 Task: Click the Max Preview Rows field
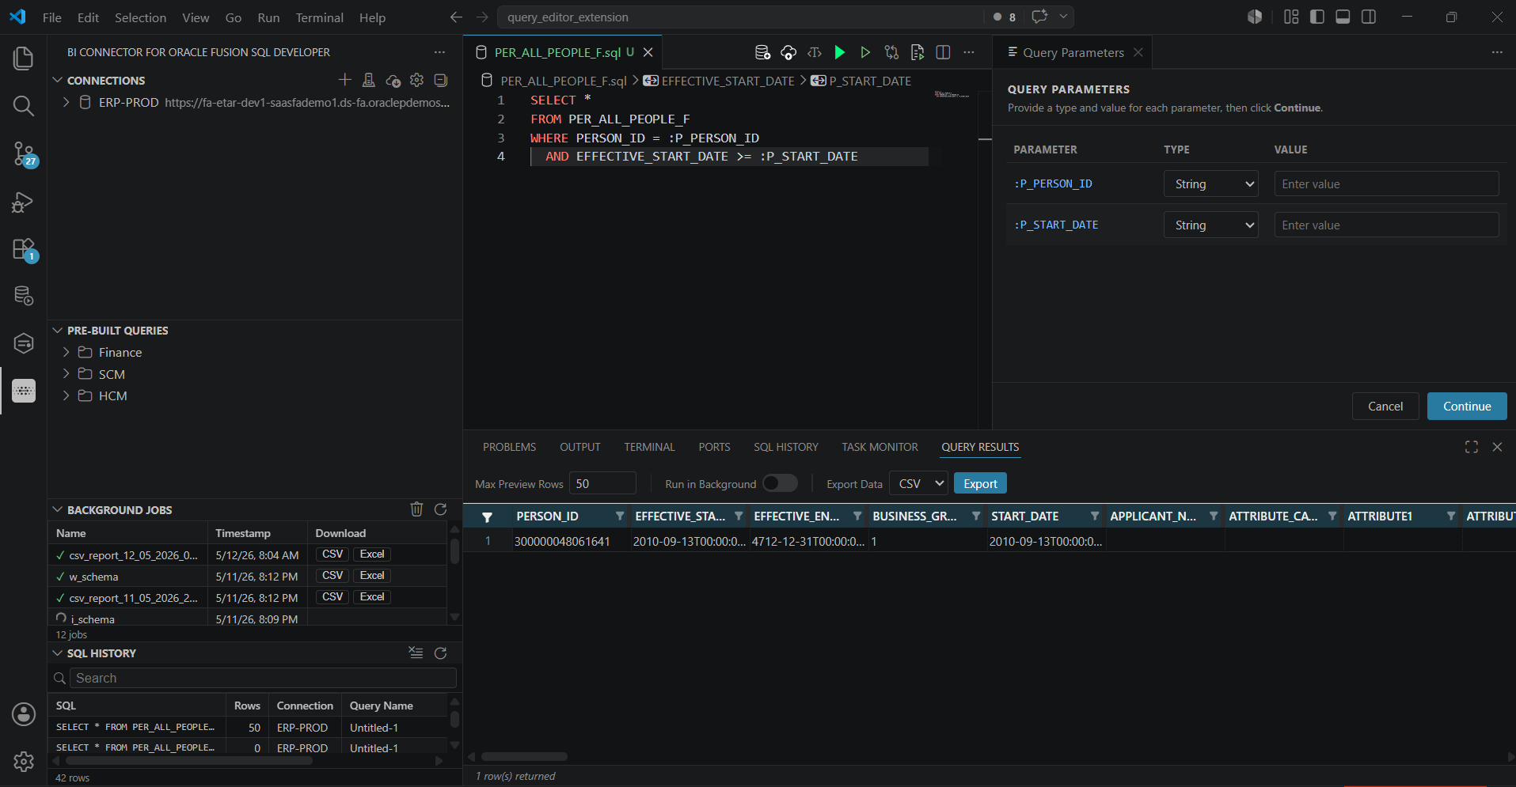(x=603, y=483)
